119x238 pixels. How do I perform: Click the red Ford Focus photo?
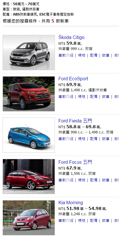point(29,176)
